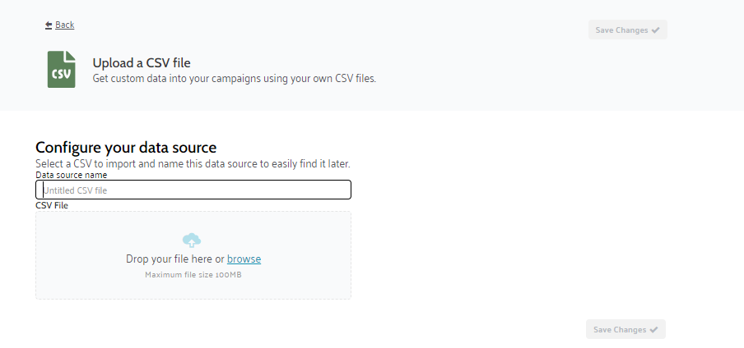Click the "Upload a CSV file" heading
Image resolution: width=744 pixels, height=348 pixels.
tap(142, 62)
